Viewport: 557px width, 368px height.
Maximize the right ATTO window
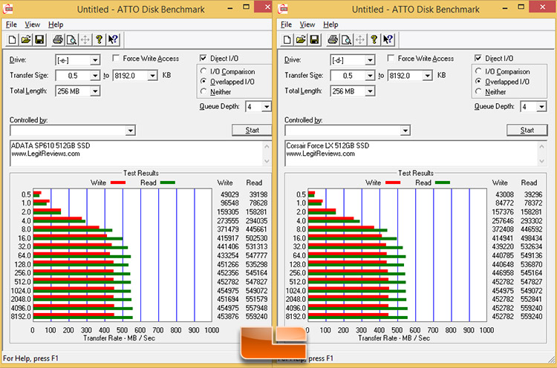coord(521,7)
